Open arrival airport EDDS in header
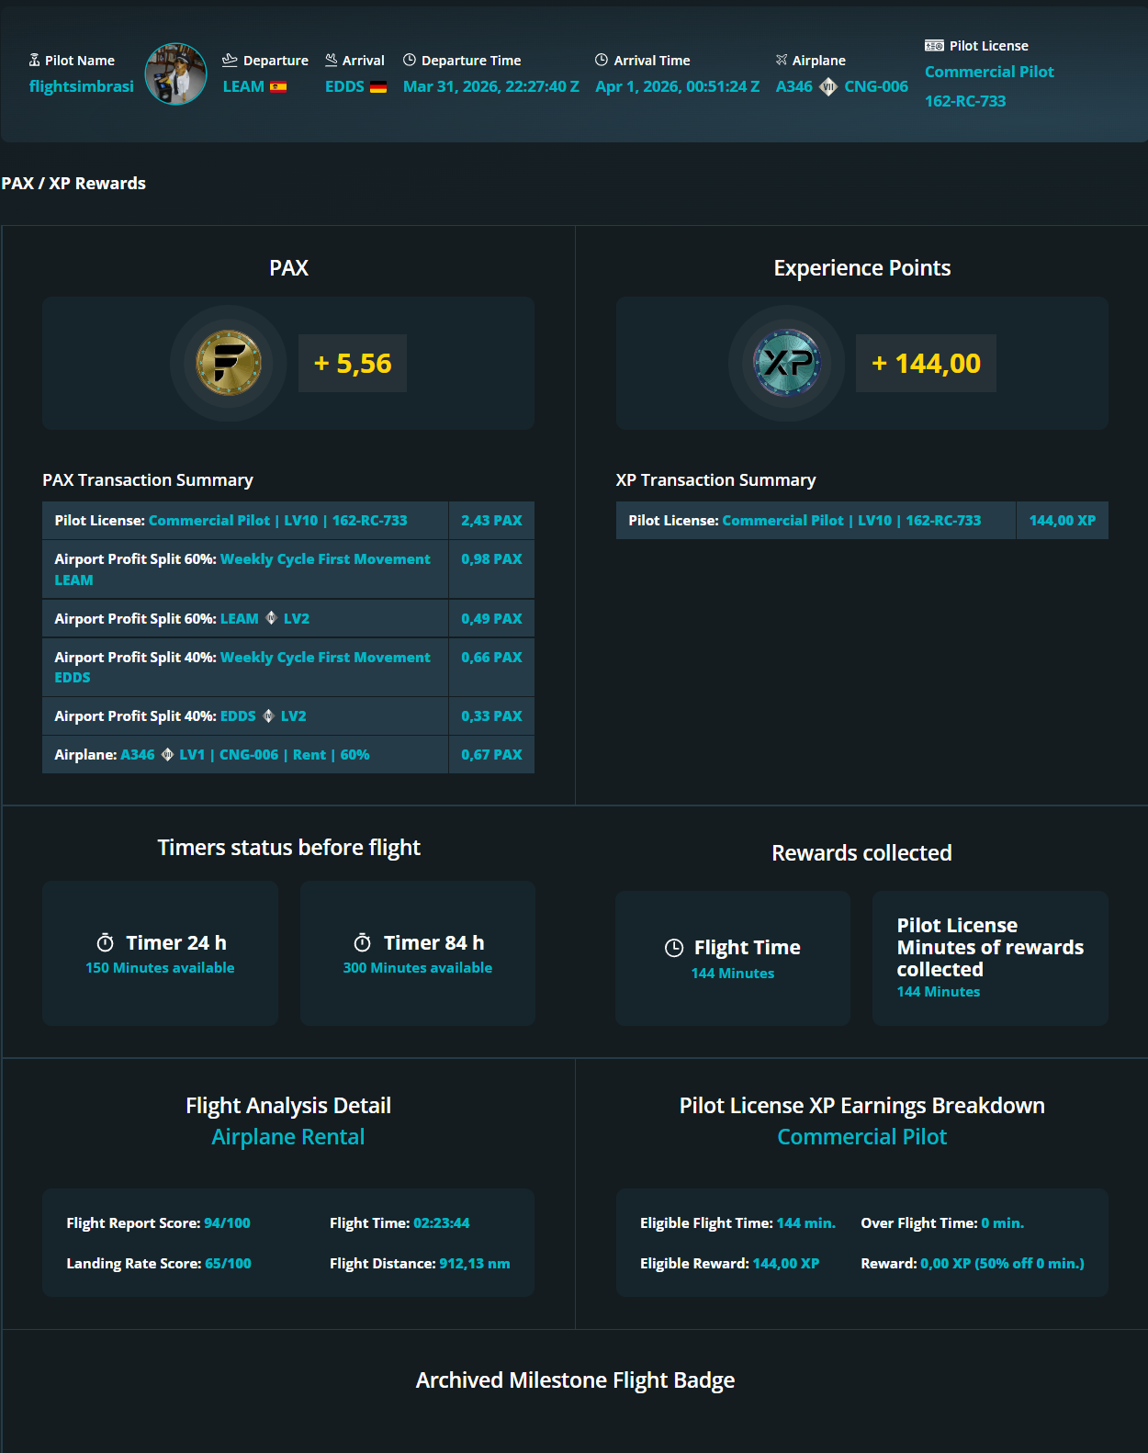 (344, 86)
